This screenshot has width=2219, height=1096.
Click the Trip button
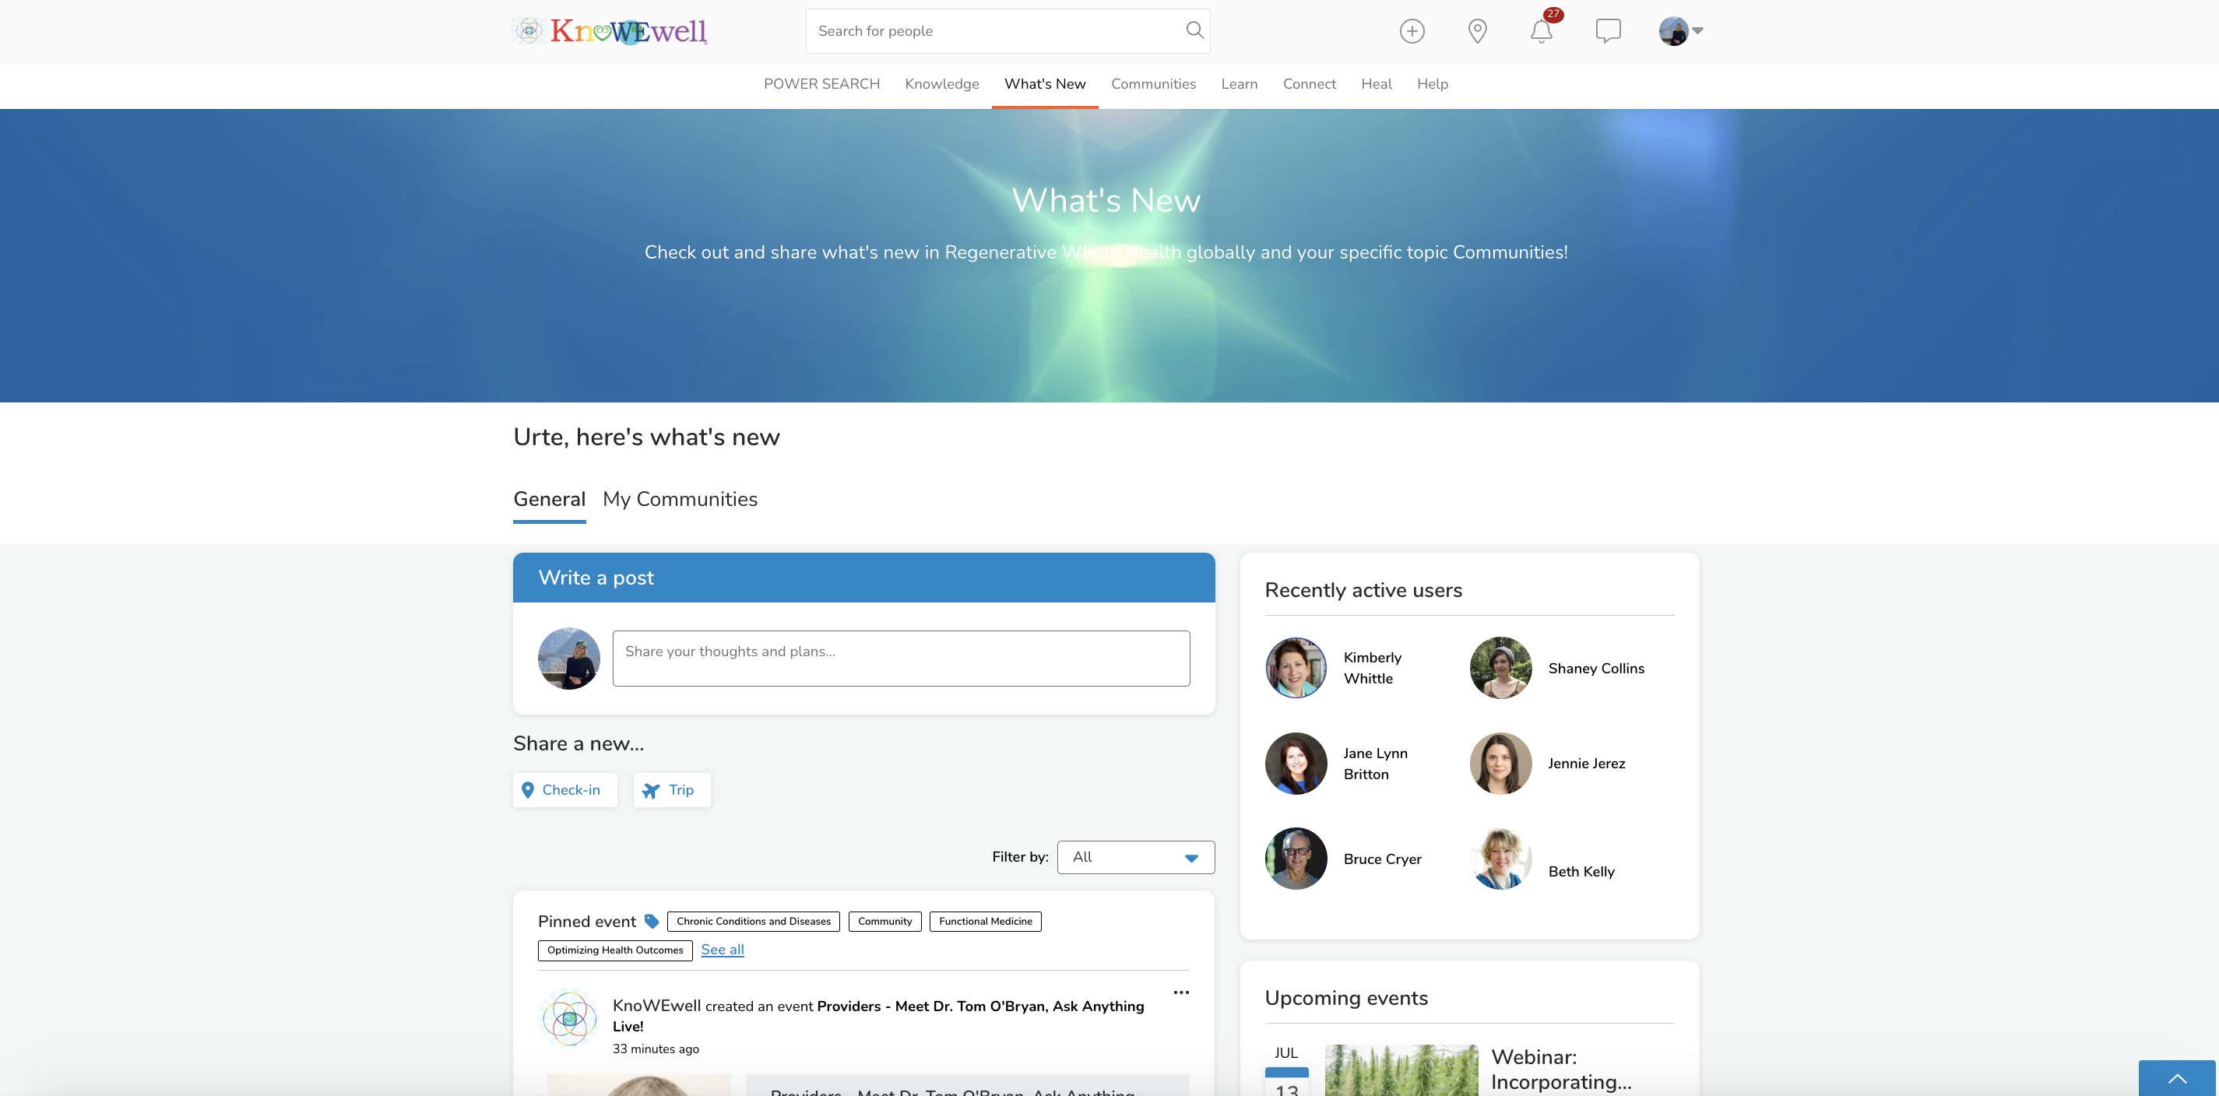(x=672, y=789)
